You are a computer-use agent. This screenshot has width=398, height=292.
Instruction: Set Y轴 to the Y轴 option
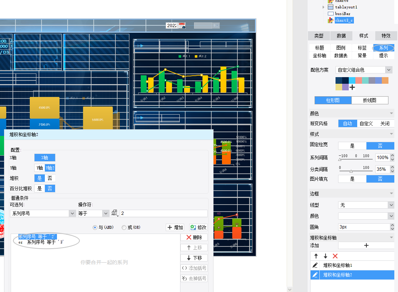[40, 168]
